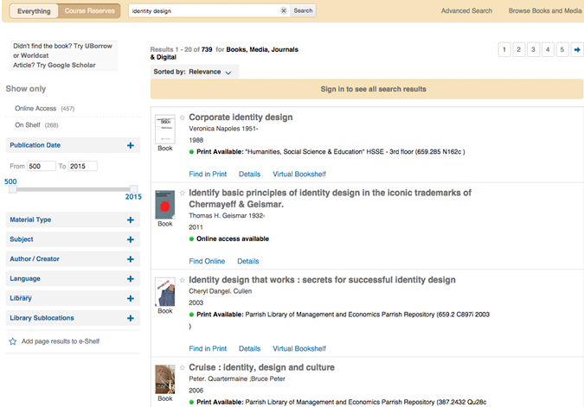This screenshot has height=407, width=584.
Task: Switch to the Course Reserves tab
Action: tap(87, 11)
